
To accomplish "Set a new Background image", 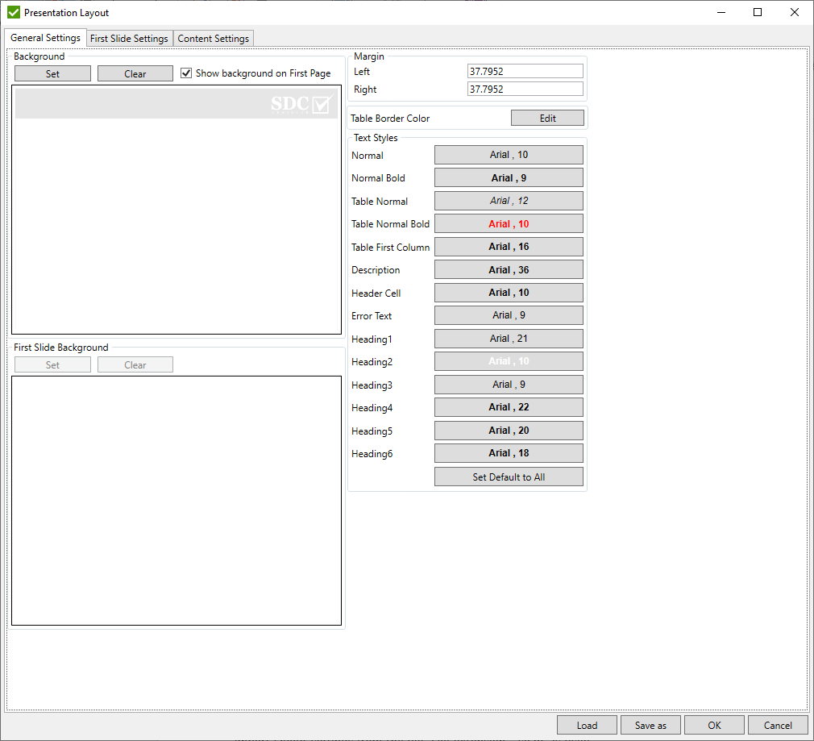I will [52, 73].
